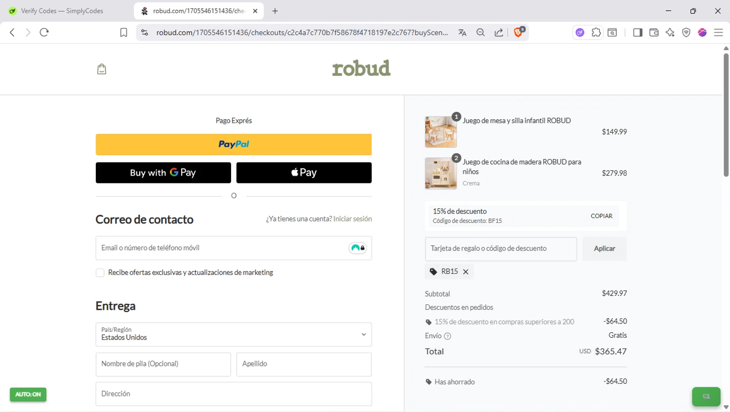The height and width of the screenshot is (412, 730).
Task: Choose the Apple Pay button
Action: [x=304, y=173]
